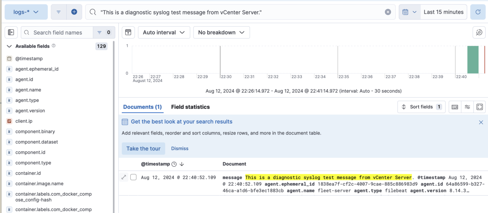Open the Auto interval dropdown
The height and width of the screenshot is (213, 488).
[x=164, y=32]
